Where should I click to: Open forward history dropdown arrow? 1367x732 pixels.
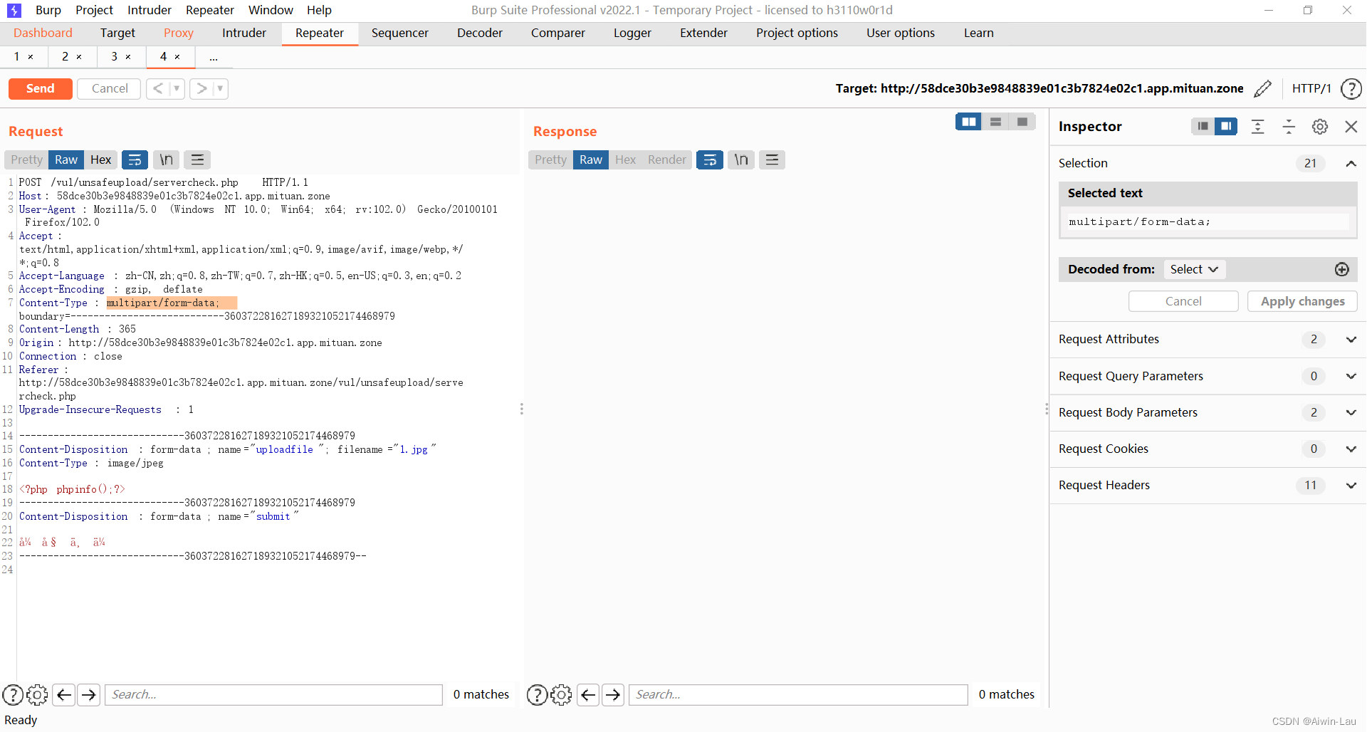[x=220, y=88]
